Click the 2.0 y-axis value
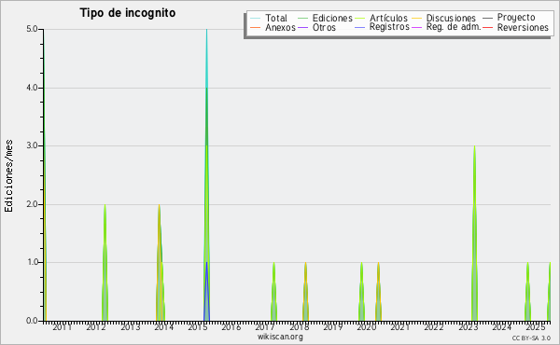Image resolution: width=560 pixels, height=345 pixels. (x=32, y=204)
